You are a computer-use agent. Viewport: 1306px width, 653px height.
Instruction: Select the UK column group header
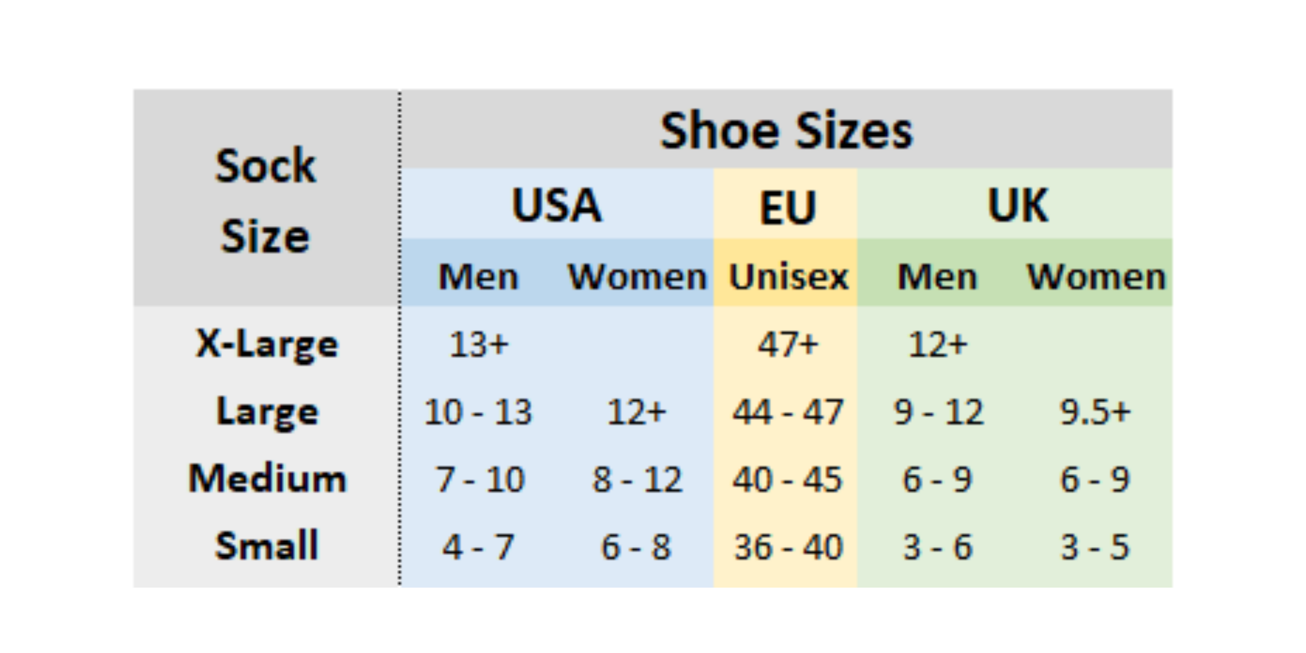coord(1017,205)
